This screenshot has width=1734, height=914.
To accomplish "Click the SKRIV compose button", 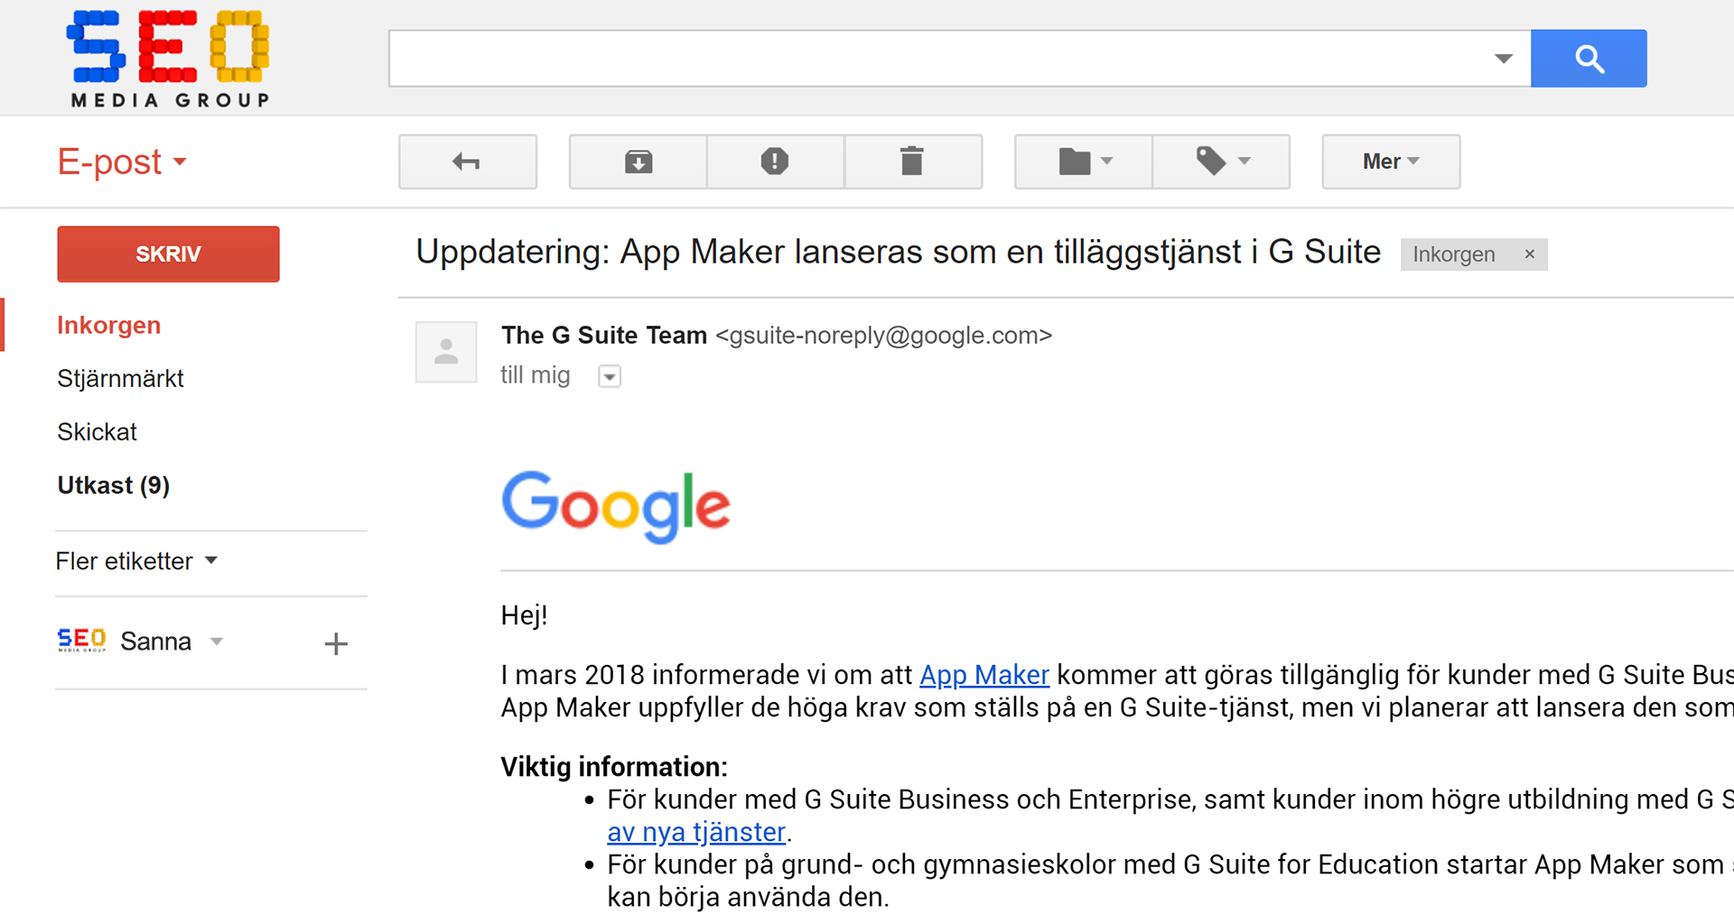I will tap(168, 254).
